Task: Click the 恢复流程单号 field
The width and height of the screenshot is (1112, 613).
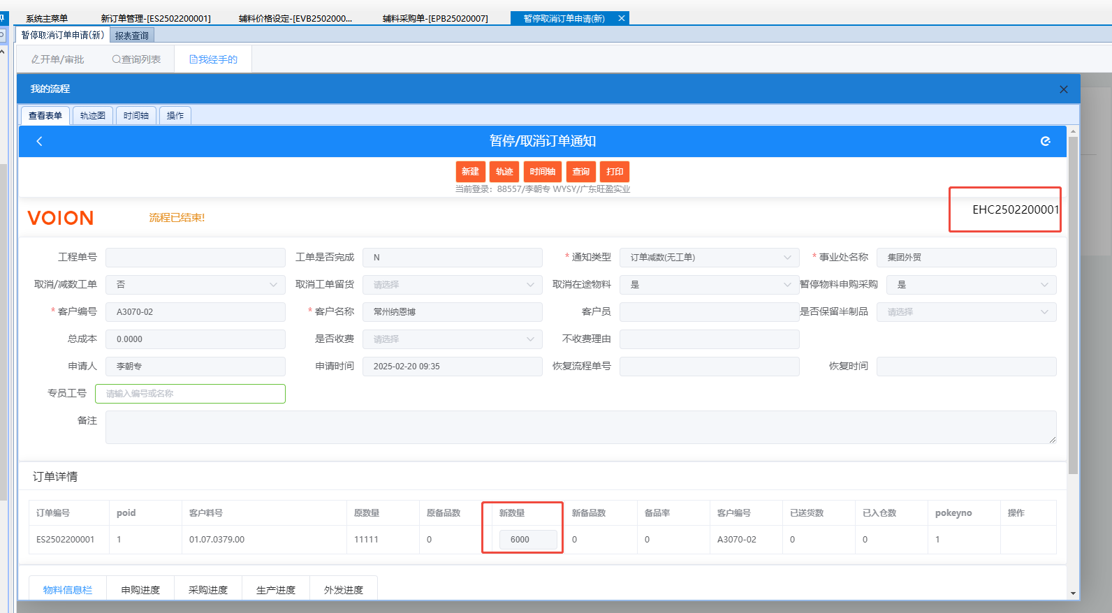Action: (x=710, y=367)
